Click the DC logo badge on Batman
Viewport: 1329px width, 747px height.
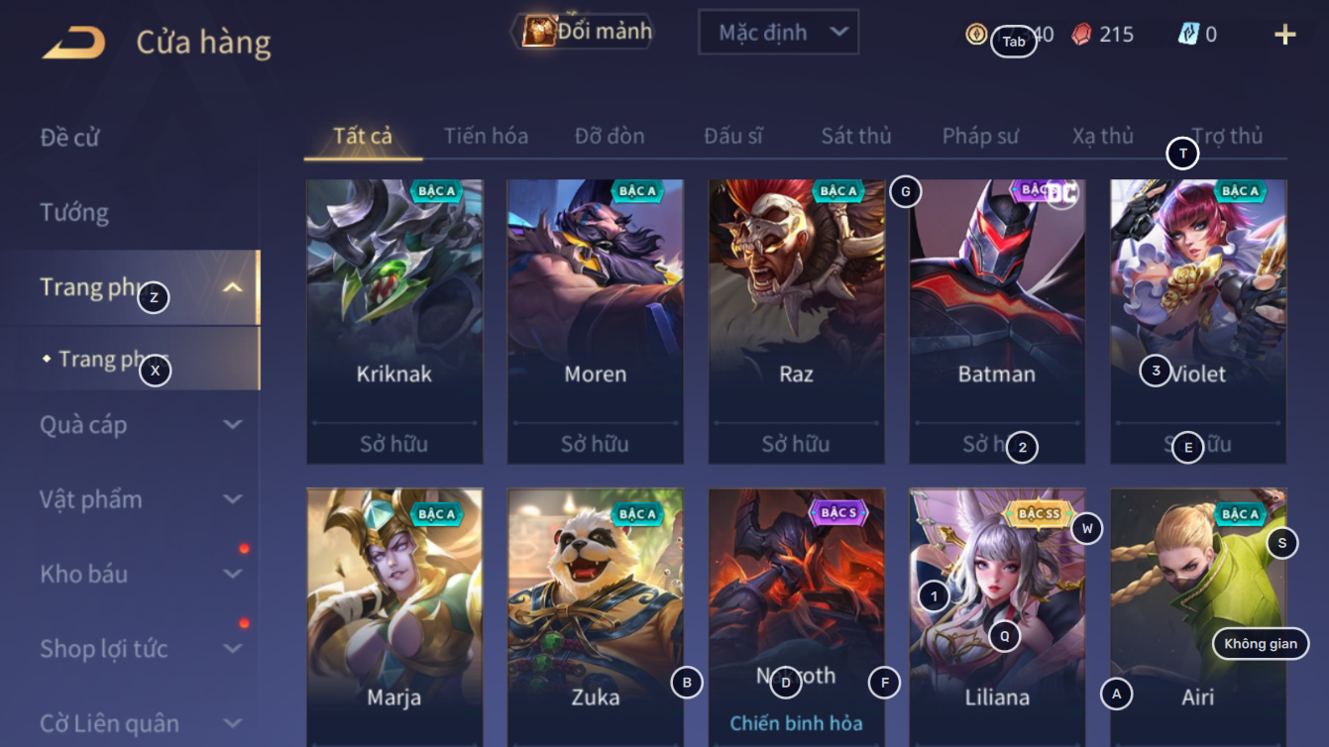[1061, 194]
